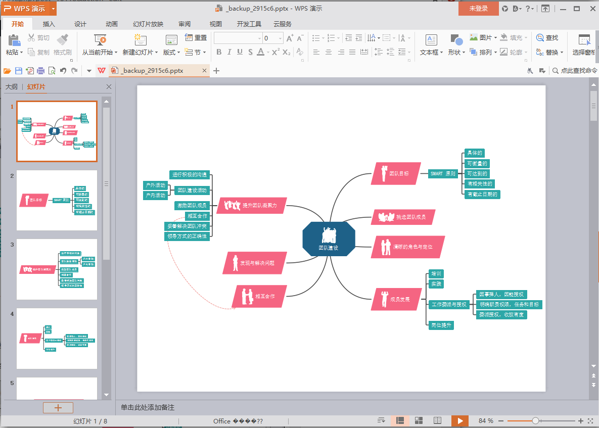Click the zoom out minus button
Image resolution: width=599 pixels, height=428 pixels.
pyautogui.click(x=501, y=421)
